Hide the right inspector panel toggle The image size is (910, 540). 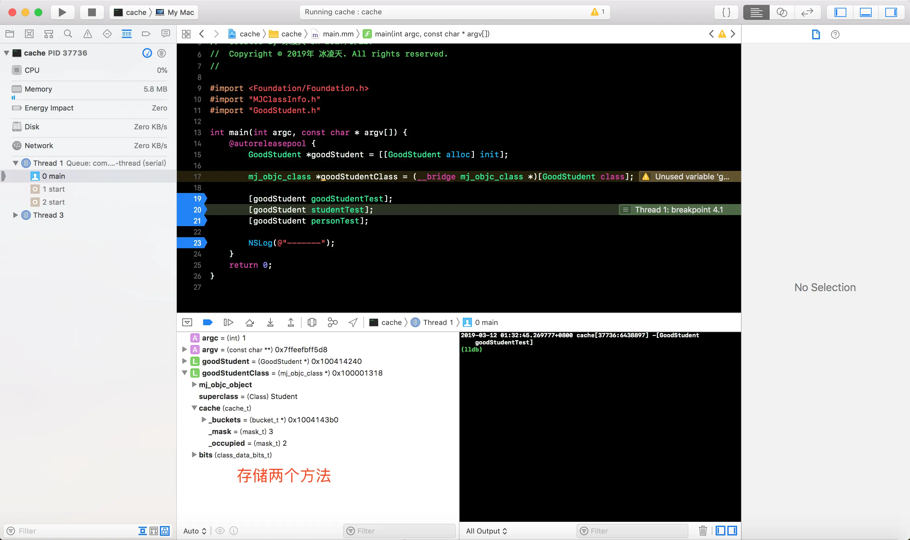(x=891, y=12)
